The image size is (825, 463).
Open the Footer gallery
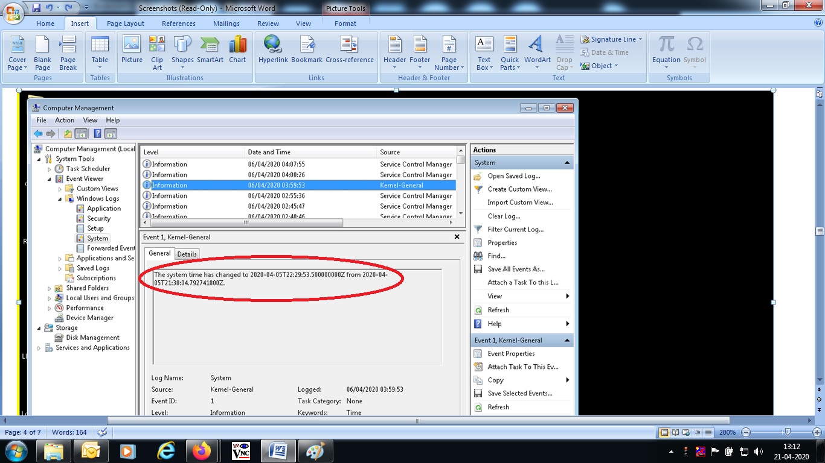[x=420, y=53]
